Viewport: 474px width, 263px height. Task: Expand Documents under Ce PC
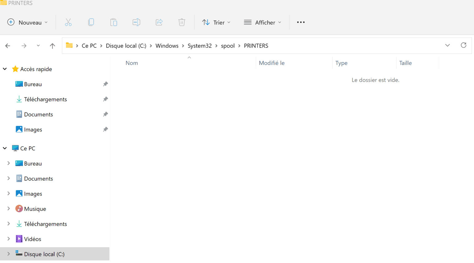pyautogui.click(x=9, y=178)
